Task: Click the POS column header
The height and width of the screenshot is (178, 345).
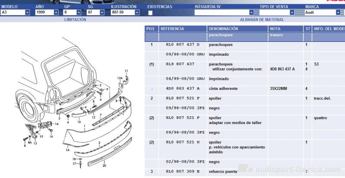Action: (151, 29)
